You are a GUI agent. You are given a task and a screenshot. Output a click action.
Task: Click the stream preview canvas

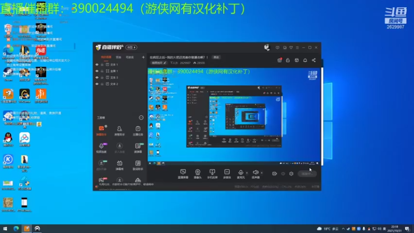(x=234, y=117)
